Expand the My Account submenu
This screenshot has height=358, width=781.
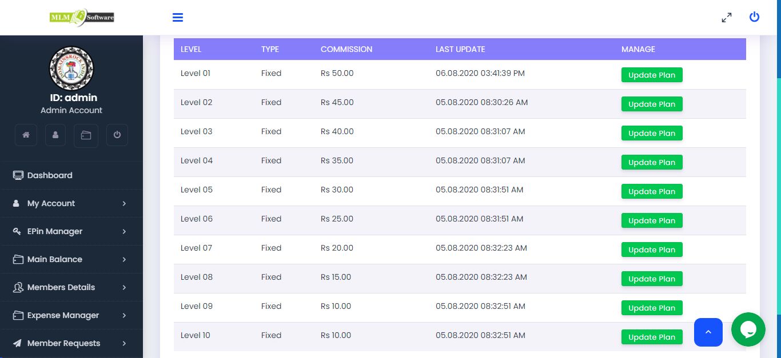tap(71, 203)
